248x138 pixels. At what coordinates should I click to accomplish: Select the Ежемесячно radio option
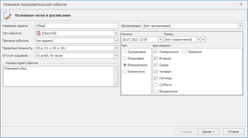(x=125, y=72)
